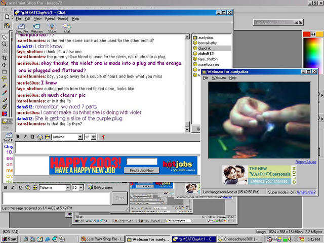Swap foreground and background colors arrow
324x243 pixels.
[x=313, y=34]
